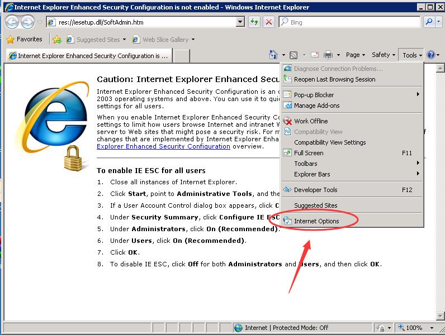Select Compatibility View in Tools menu
This screenshot has height=335, width=445.
(352, 132)
